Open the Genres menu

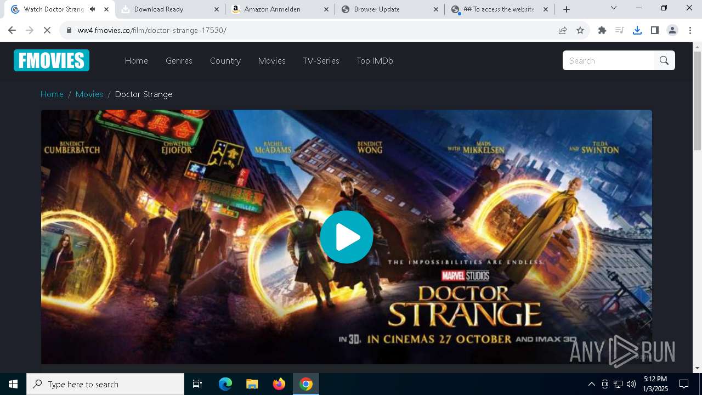click(x=179, y=60)
